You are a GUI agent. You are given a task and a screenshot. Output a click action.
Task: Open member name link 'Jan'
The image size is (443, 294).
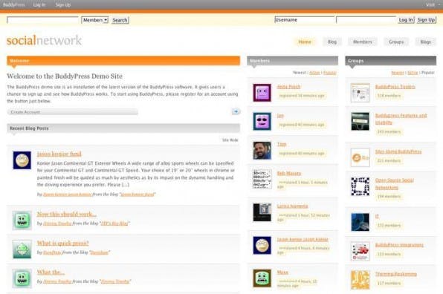click(280, 115)
